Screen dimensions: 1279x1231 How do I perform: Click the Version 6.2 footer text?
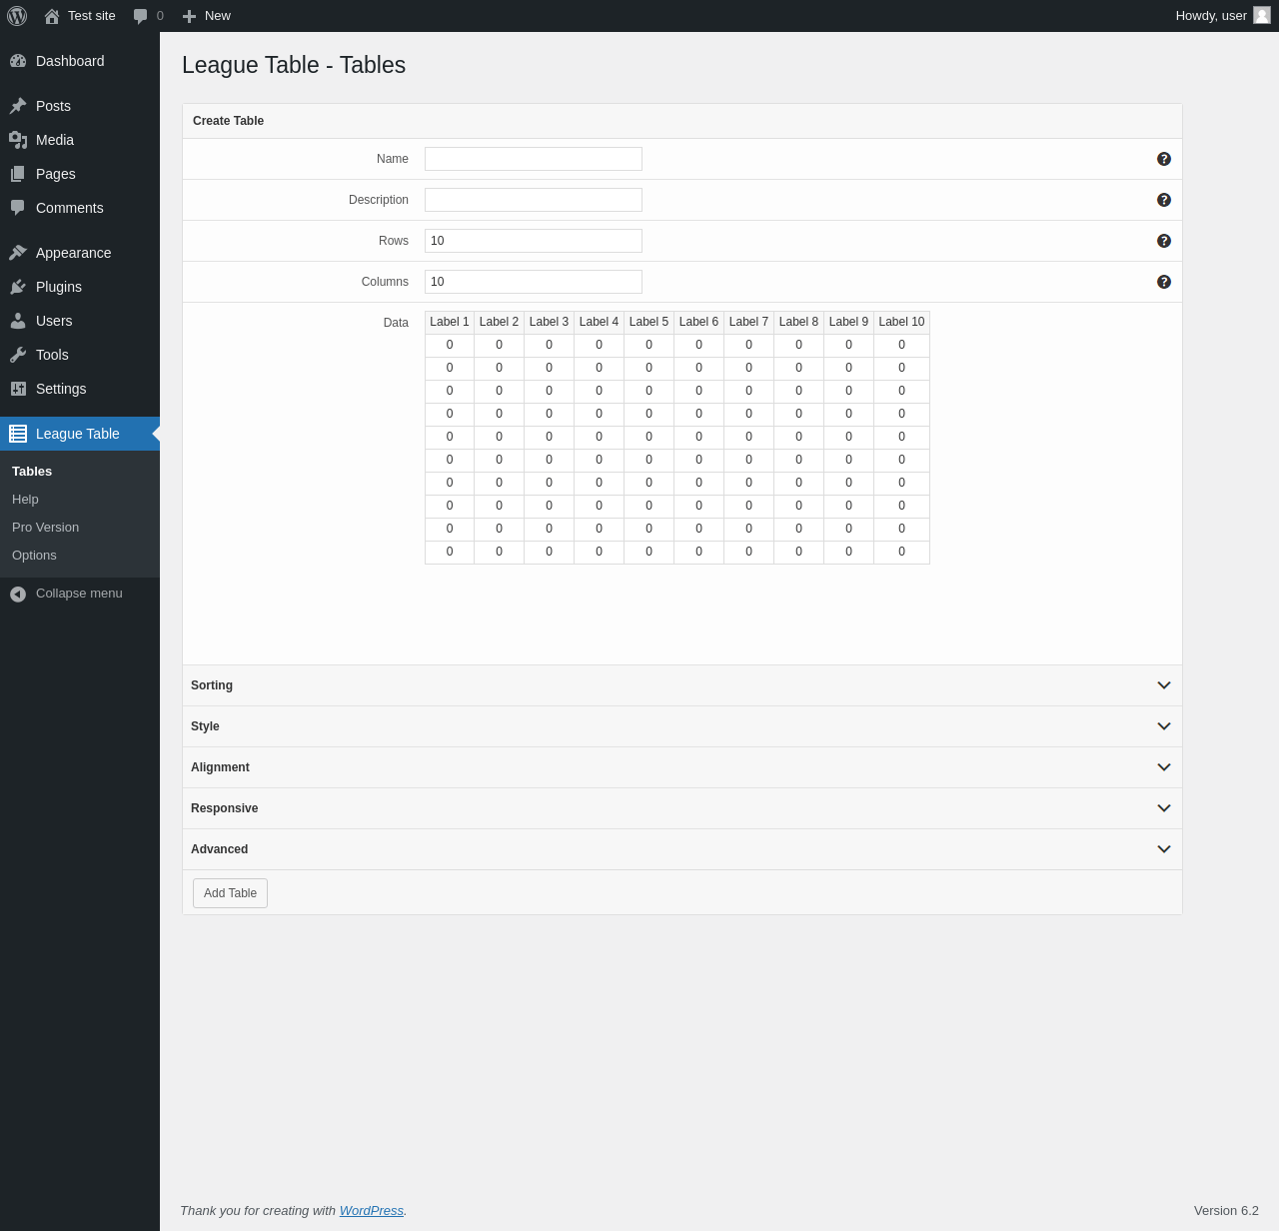click(1226, 1211)
